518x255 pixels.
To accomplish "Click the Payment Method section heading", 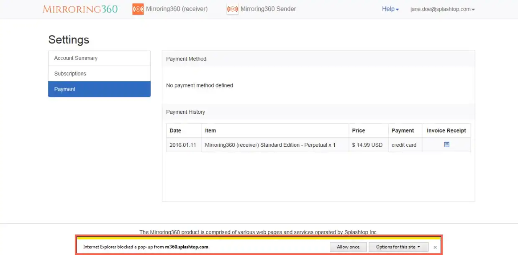I will point(186,59).
